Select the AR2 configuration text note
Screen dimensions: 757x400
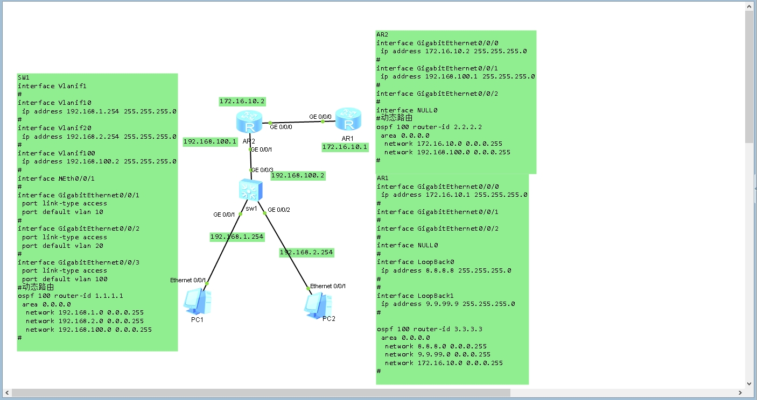click(x=455, y=102)
